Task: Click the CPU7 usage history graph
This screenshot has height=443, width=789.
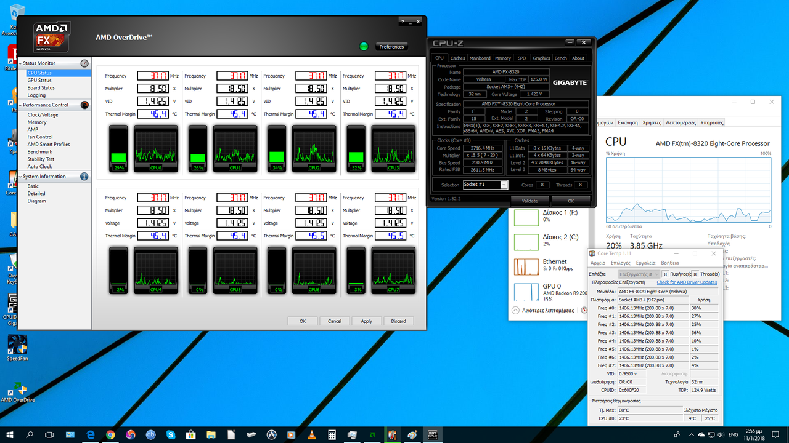Action: (393, 270)
